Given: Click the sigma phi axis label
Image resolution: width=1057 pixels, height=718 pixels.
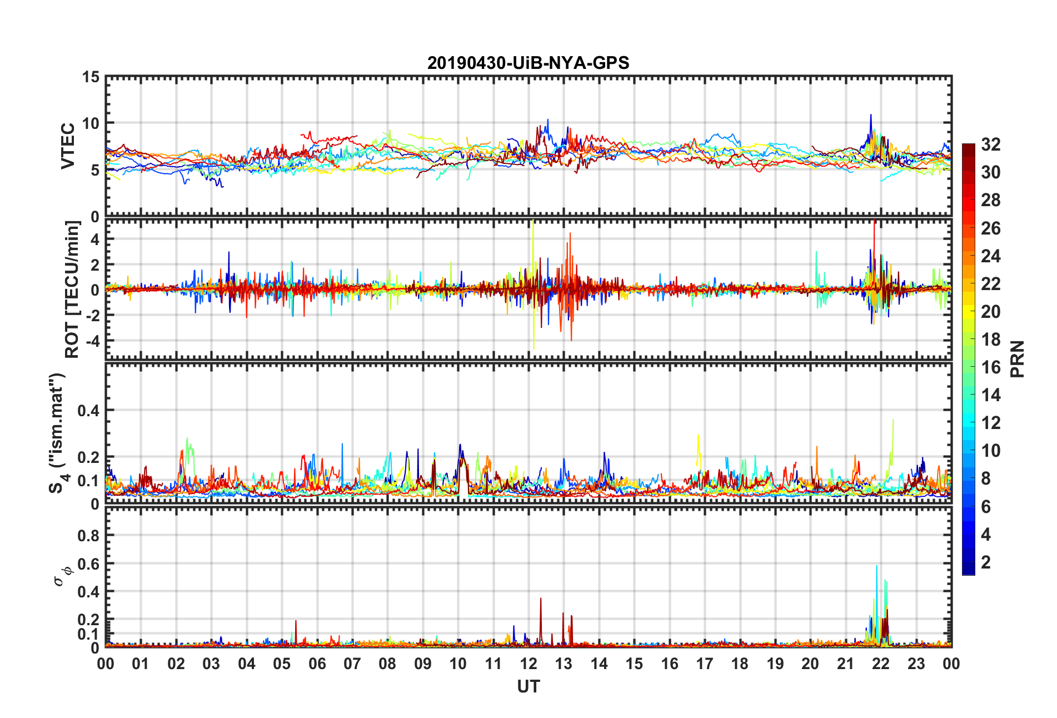Looking at the screenshot, I should (63, 576).
